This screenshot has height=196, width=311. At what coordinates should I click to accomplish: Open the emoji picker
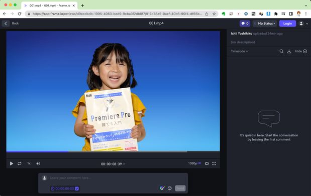(170, 188)
